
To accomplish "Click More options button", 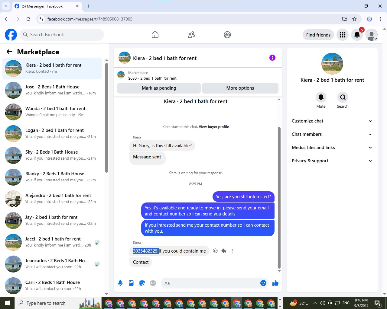I will coord(240,88).
